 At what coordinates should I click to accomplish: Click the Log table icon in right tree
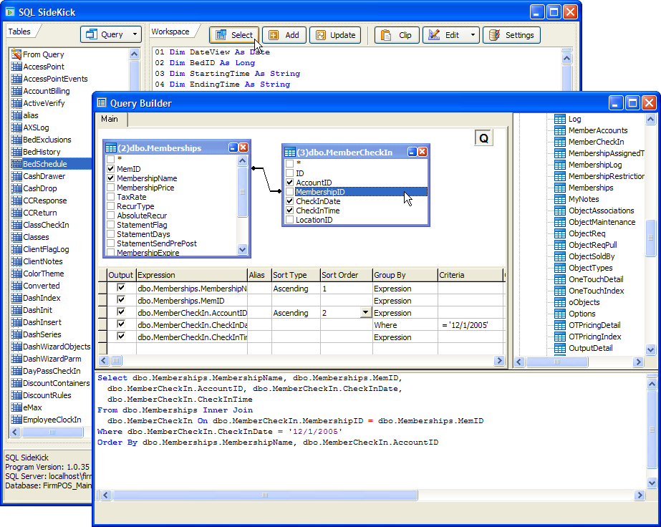[560, 120]
